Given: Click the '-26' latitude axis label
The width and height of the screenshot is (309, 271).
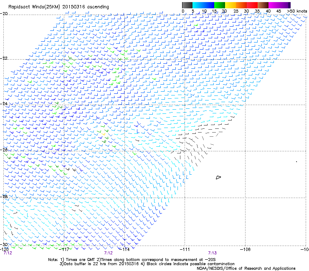Looking at the screenshot, I should coord(4,150).
